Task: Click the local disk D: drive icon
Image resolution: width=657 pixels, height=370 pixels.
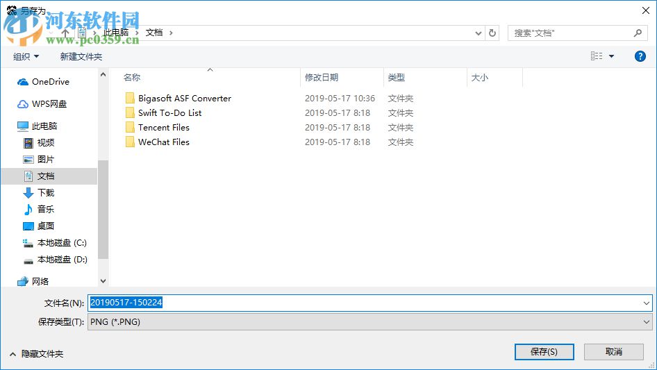Action: point(28,261)
